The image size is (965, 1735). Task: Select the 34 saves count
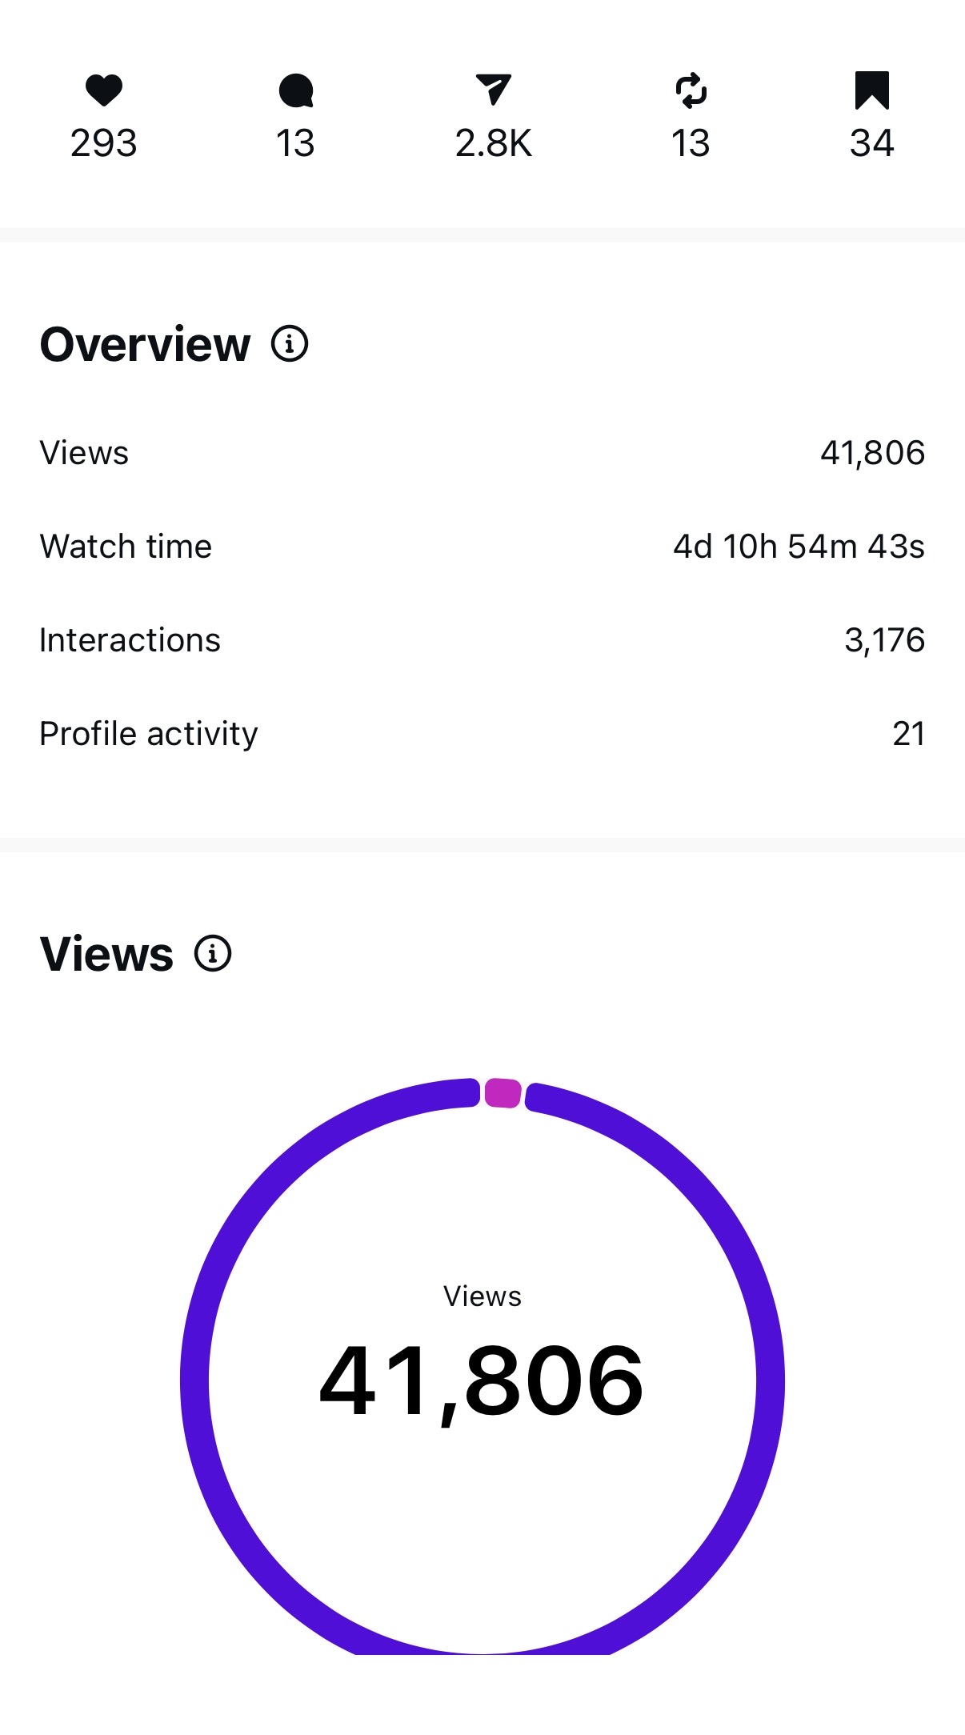coord(872,143)
